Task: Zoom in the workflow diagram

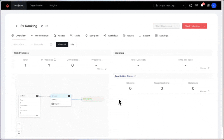Action: pos(19,124)
